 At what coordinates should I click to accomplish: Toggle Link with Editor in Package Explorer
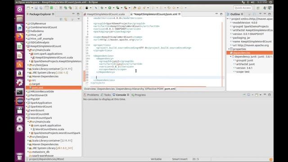click(x=66, y=19)
